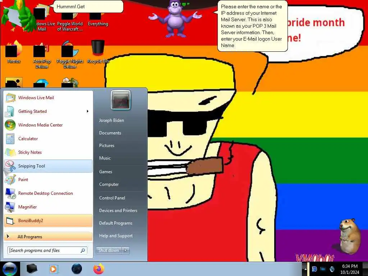Click the Magnifier icon
The image size is (368, 276).
10,207
